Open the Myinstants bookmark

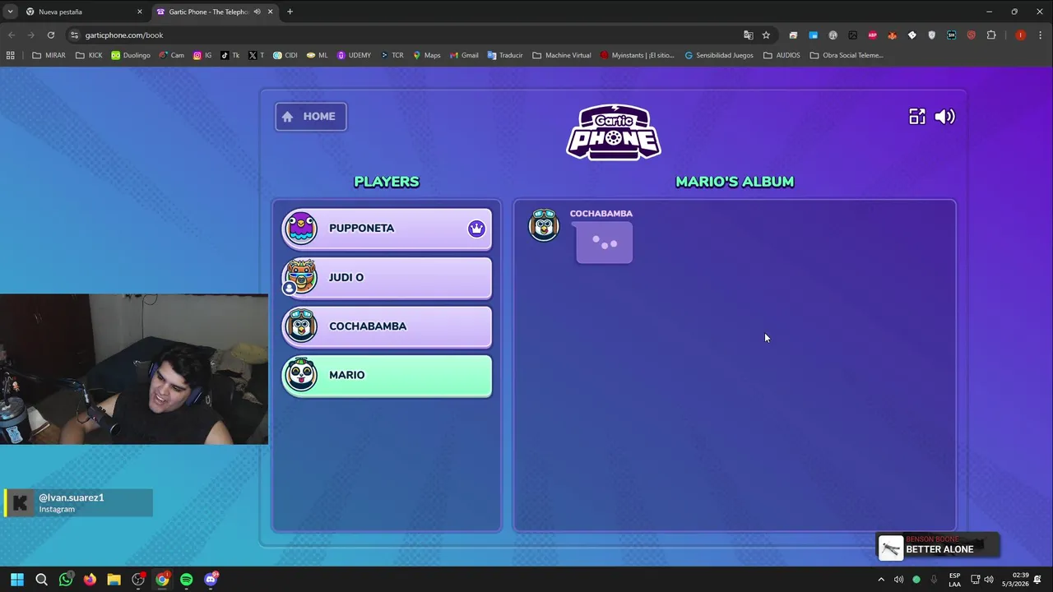pos(638,55)
